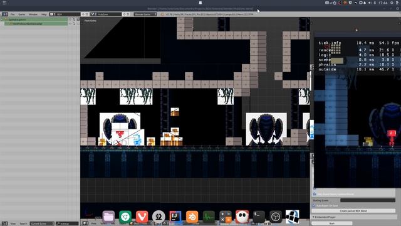The height and width of the screenshot is (226, 401).
Task: Open the system monitor dock icon
Action: pyautogui.click(x=209, y=217)
